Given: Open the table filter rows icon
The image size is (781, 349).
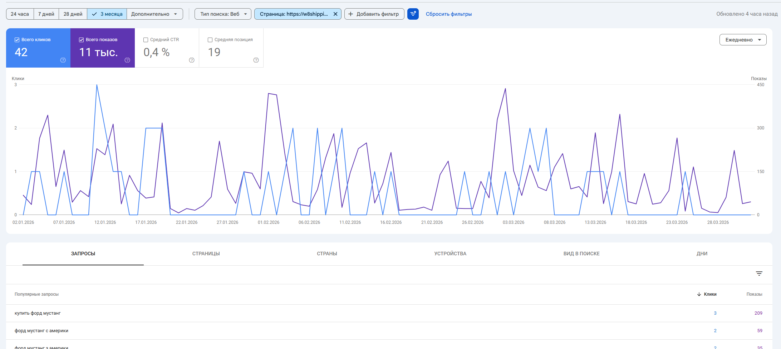Looking at the screenshot, I should point(759,274).
